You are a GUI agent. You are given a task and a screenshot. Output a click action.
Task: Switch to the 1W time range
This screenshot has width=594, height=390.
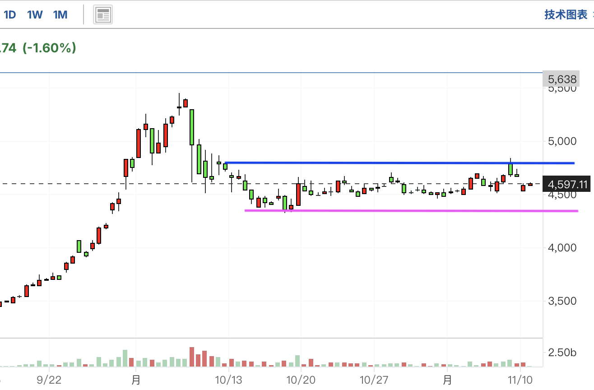(x=35, y=15)
